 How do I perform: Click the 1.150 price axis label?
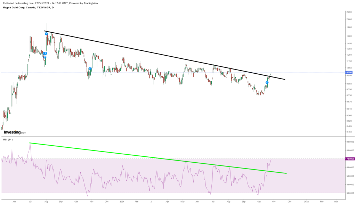[x=349, y=61]
